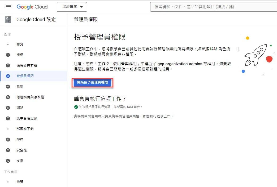Open the 選取專案 project selector dropdown
277x187 pixels.
72,7
